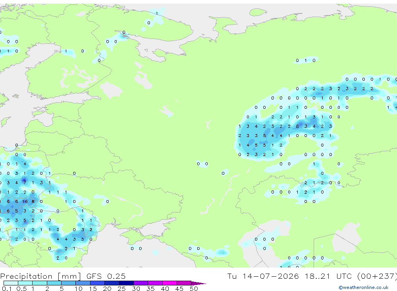Viewport: 397px width, 291px height.
Task: Click the '[mm]' unit label
Action: (69, 276)
